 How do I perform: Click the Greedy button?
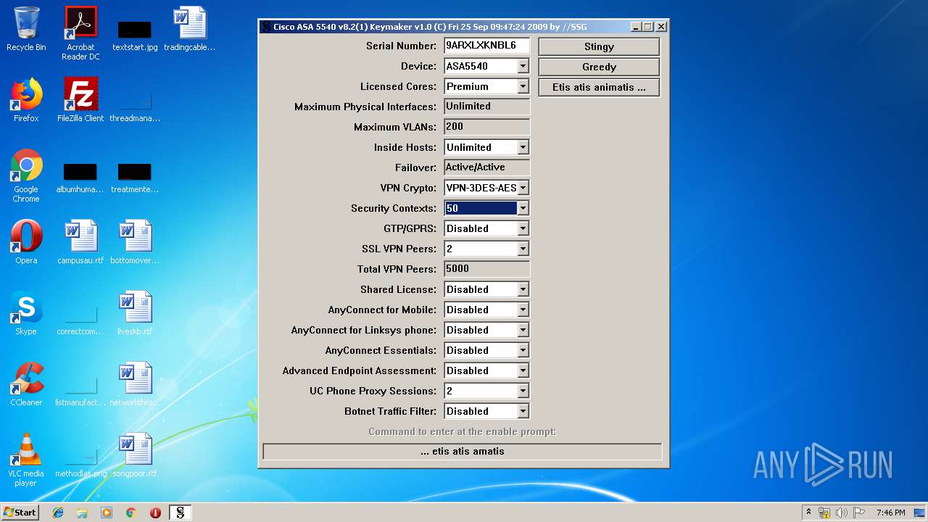[x=599, y=67]
